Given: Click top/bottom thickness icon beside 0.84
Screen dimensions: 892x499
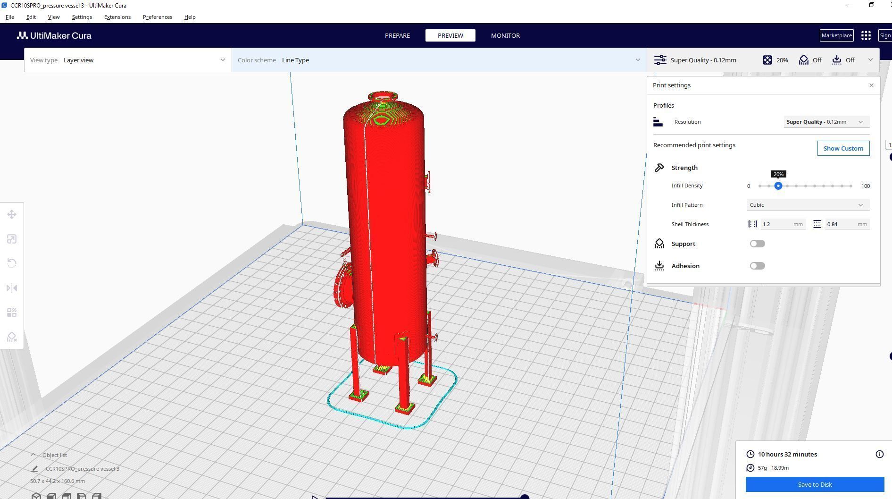Looking at the screenshot, I should point(817,224).
